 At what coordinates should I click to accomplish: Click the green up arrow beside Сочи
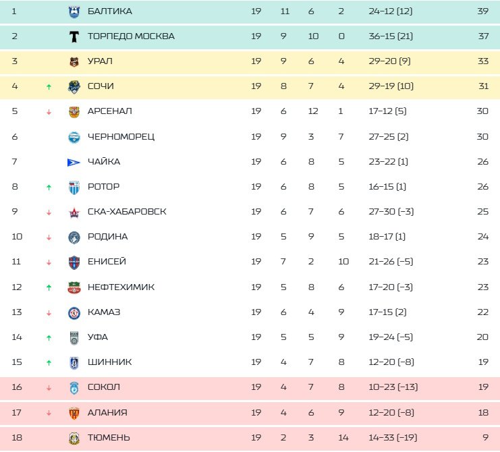tap(49, 86)
